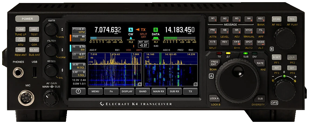Push the TUNE button
The image size is (309, 124).
click(21, 29)
